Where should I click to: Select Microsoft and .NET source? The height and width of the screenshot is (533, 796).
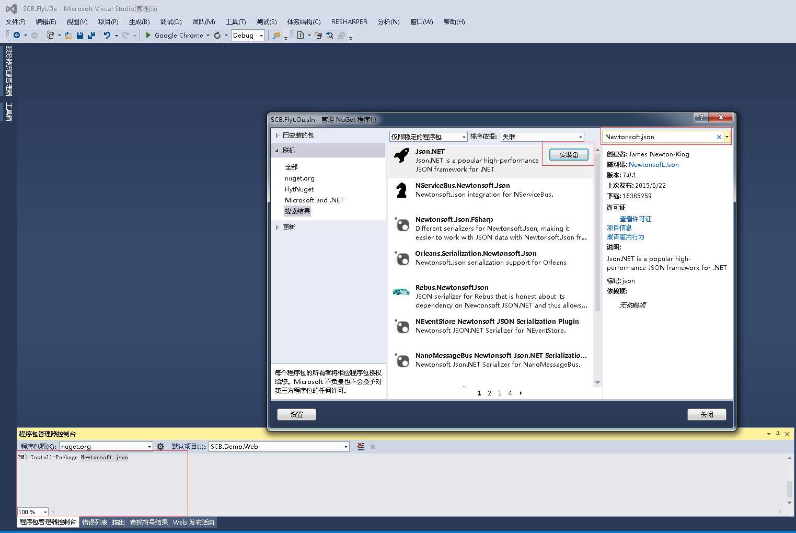coord(314,200)
